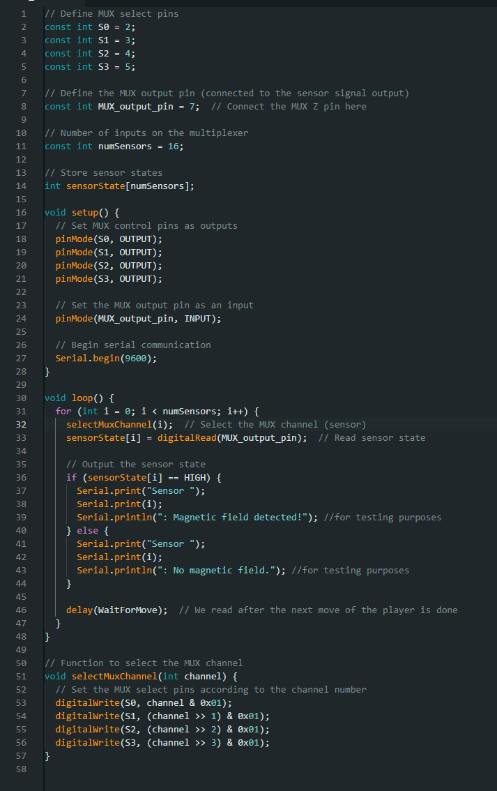Click '//for testing purposes' comment on line 39

click(382, 518)
